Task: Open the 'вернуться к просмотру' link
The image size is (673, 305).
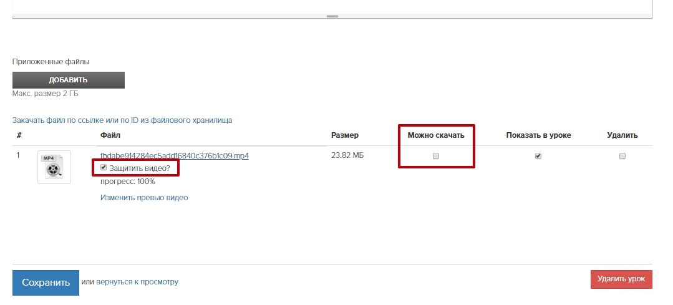Action: [x=137, y=283]
